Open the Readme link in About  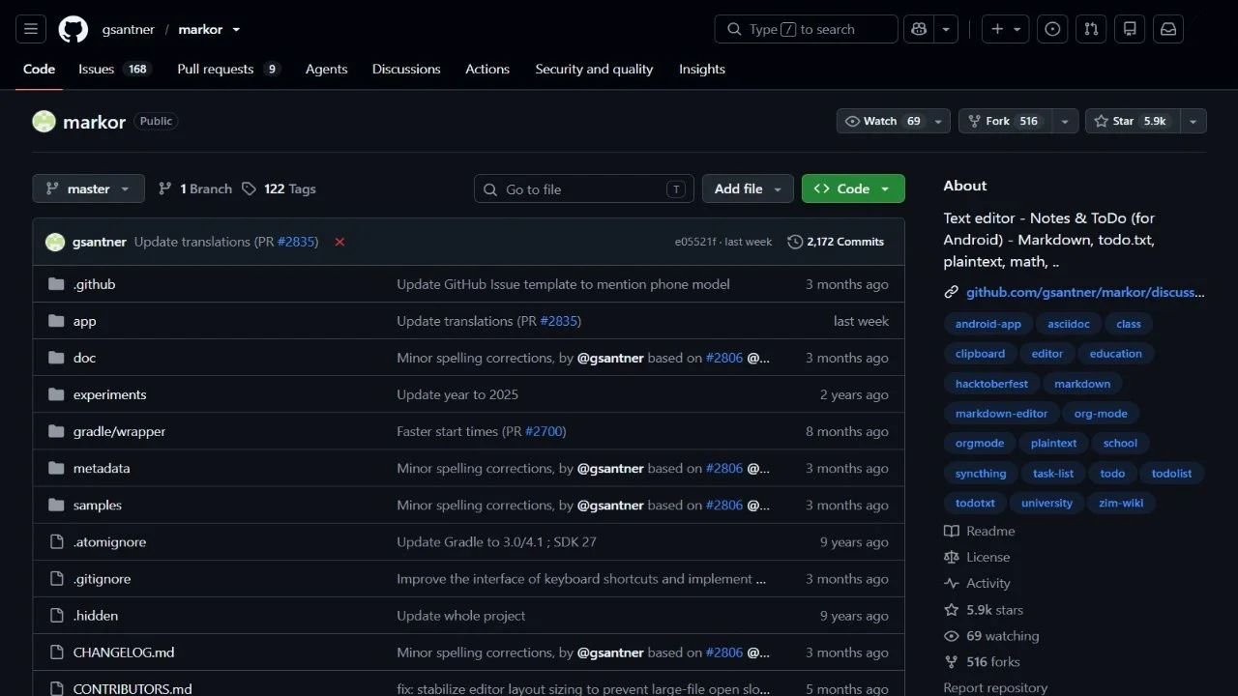pos(980,531)
